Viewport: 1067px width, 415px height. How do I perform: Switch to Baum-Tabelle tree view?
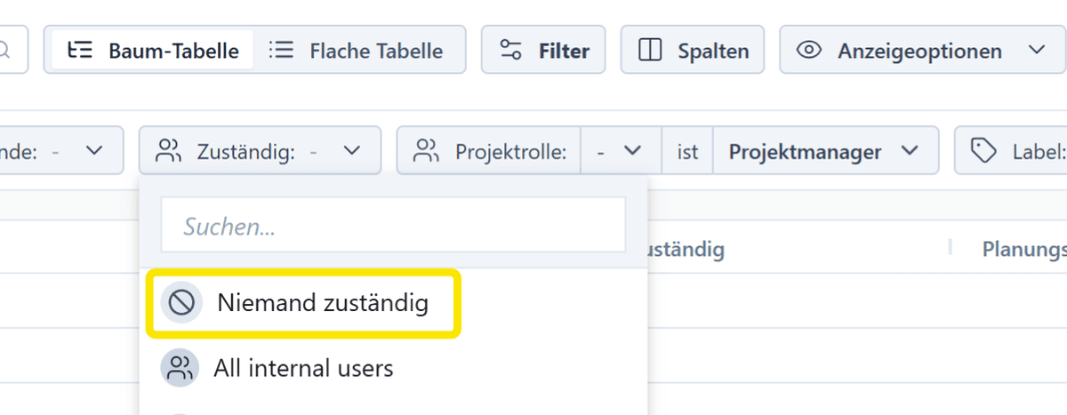pos(153,51)
